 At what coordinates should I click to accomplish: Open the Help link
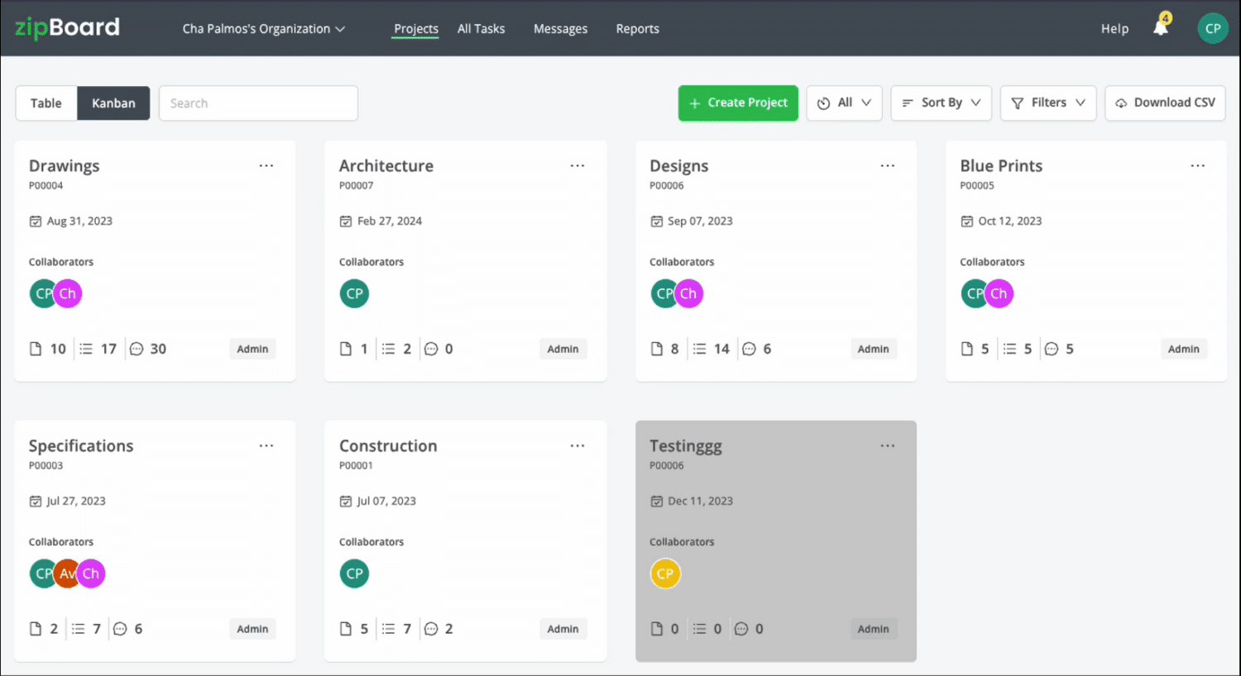[1114, 27]
